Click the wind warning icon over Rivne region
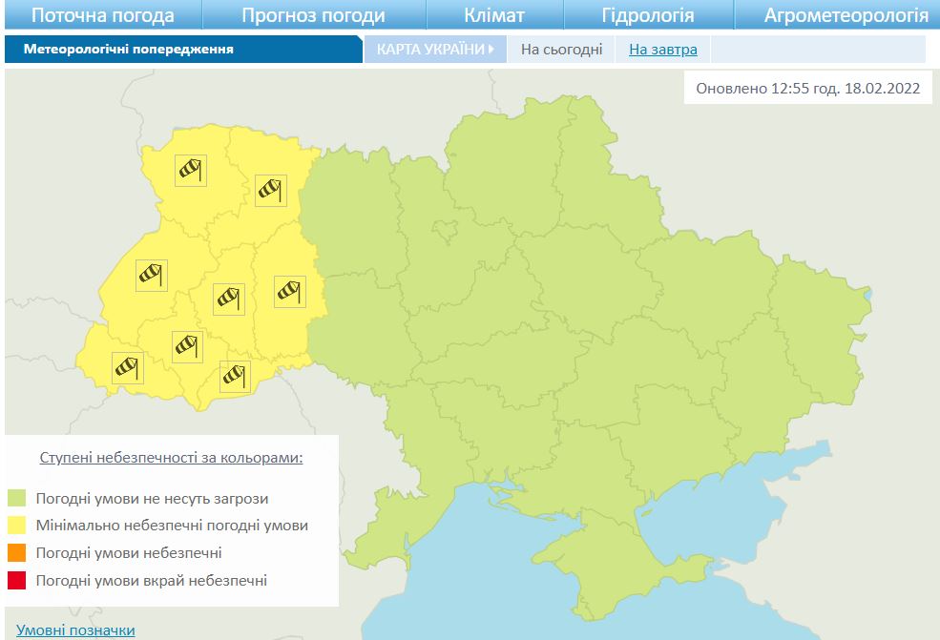 click(x=271, y=189)
